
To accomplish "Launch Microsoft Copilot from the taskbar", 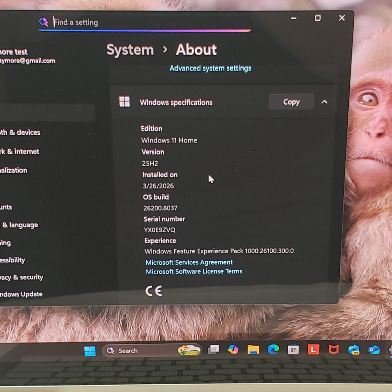I will tap(233, 350).
